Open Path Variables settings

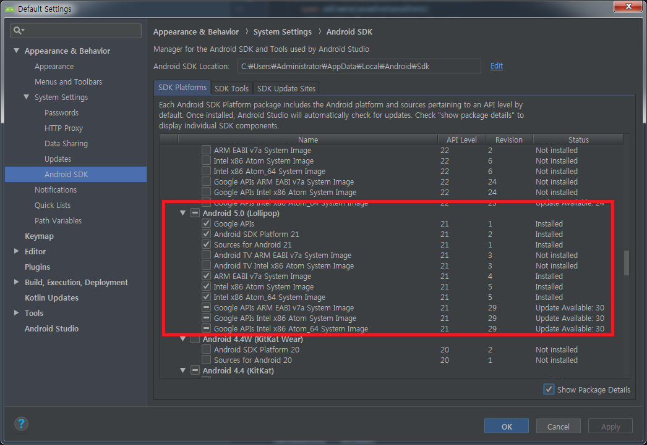(58, 220)
